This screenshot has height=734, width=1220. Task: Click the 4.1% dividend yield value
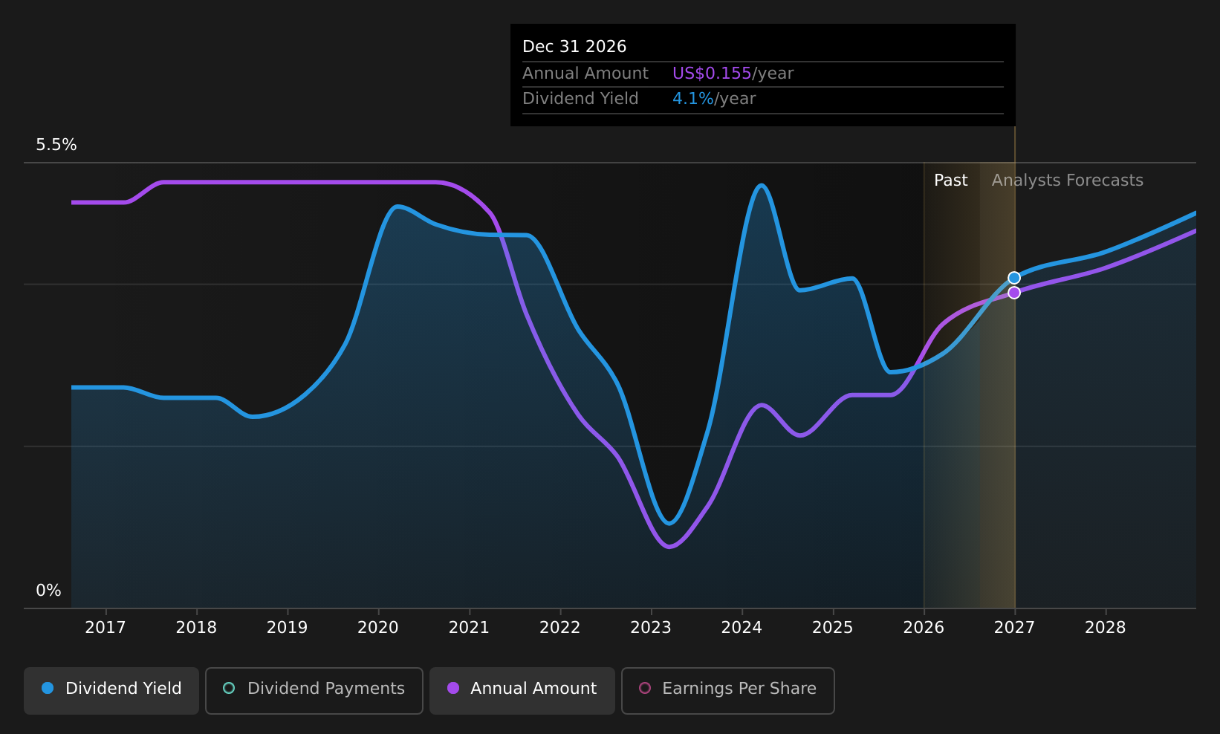coord(692,99)
